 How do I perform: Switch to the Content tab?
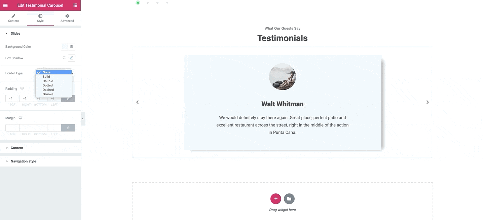tap(13, 18)
